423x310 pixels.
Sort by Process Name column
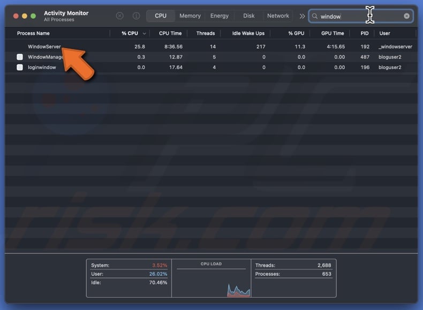coord(33,33)
